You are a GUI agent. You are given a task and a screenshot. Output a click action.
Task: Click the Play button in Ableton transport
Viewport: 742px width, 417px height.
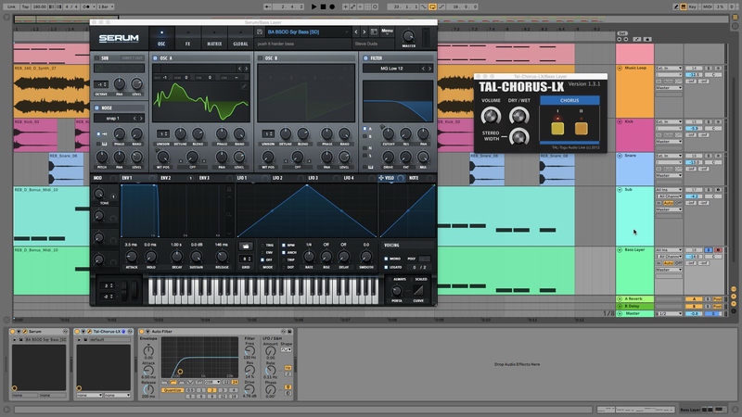point(313,6)
